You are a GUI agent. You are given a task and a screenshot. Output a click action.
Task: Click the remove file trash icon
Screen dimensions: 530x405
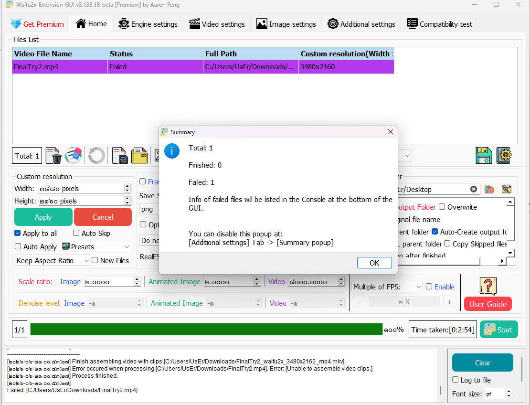[x=53, y=156]
